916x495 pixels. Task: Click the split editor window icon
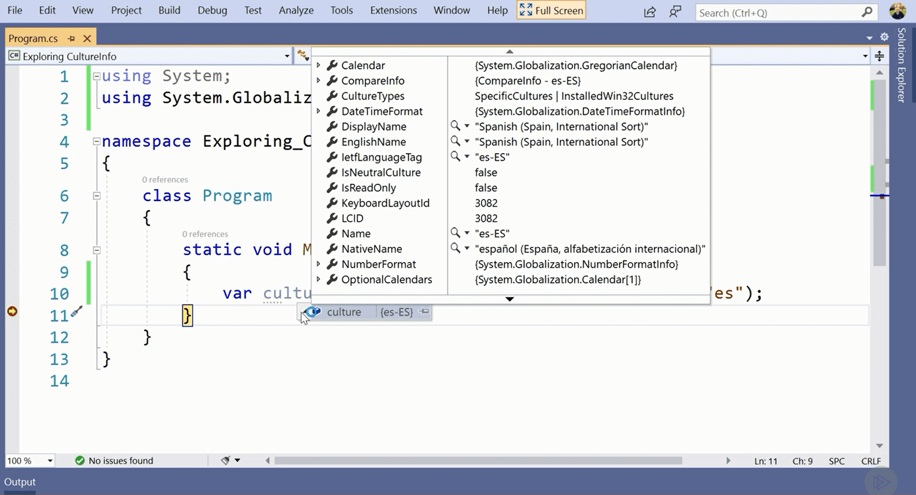point(879,56)
